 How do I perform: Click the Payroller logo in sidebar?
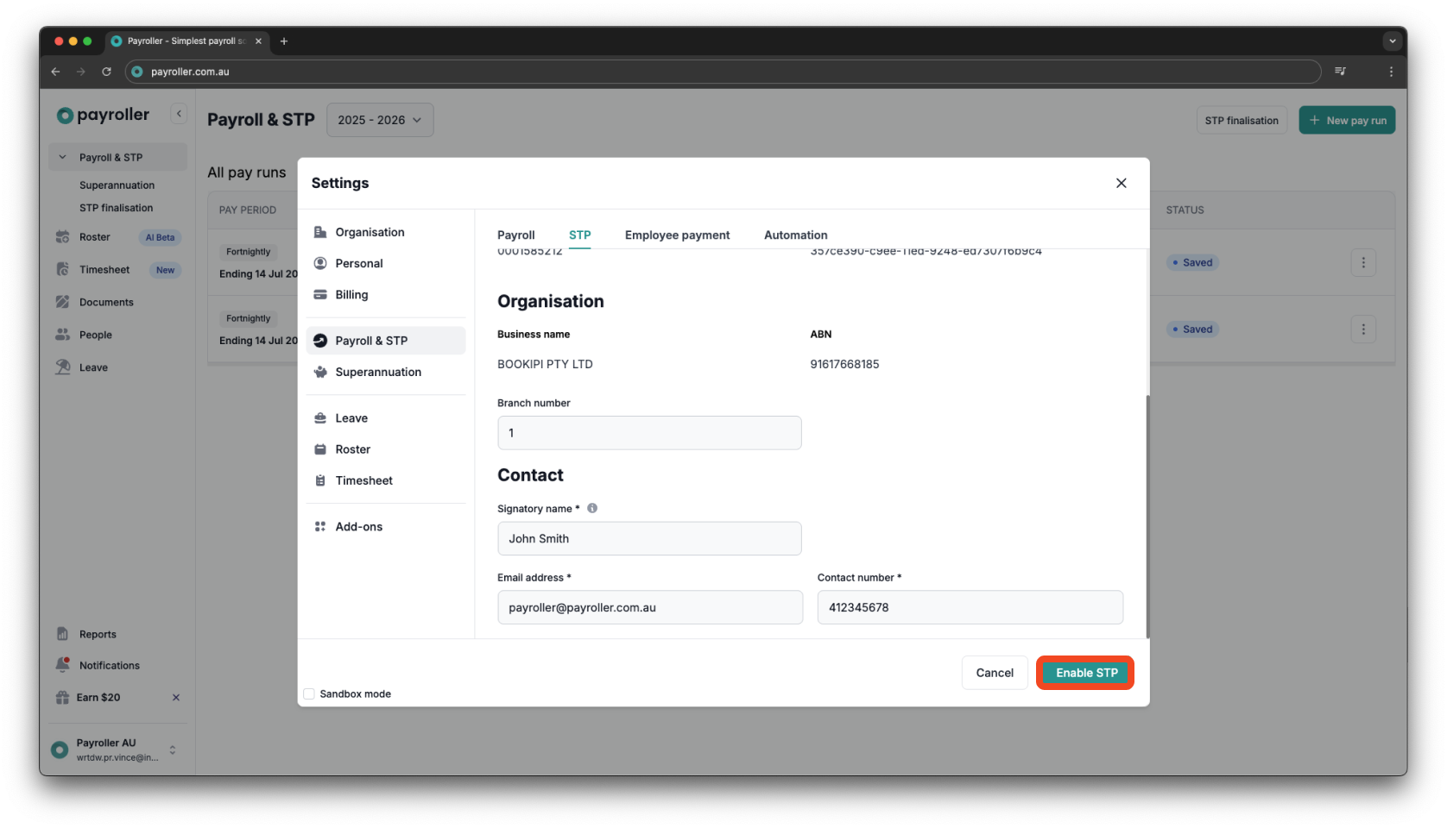(103, 115)
